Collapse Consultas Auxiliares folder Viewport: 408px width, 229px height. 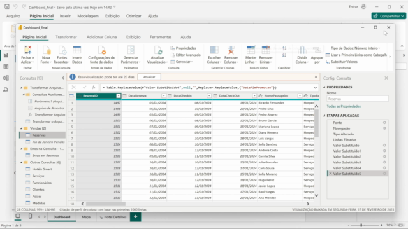click(x=24, y=95)
